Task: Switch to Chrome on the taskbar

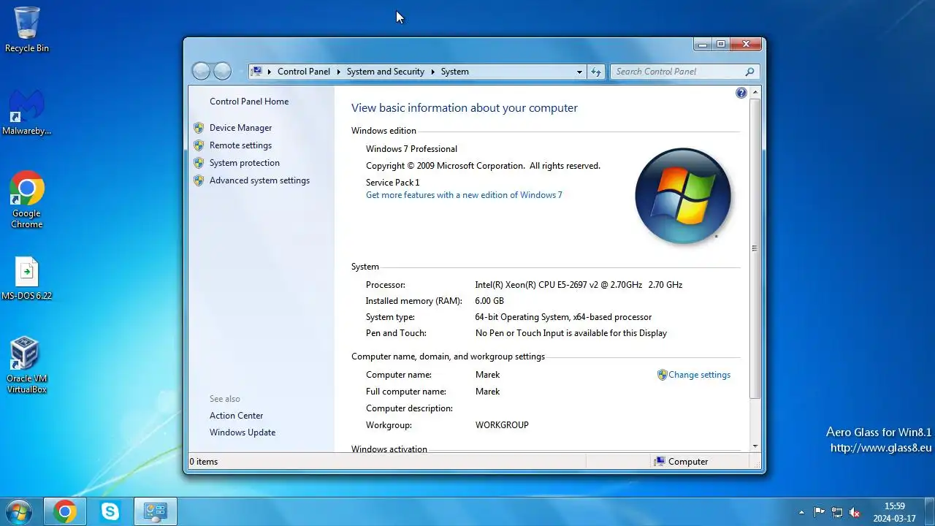Action: pos(65,512)
